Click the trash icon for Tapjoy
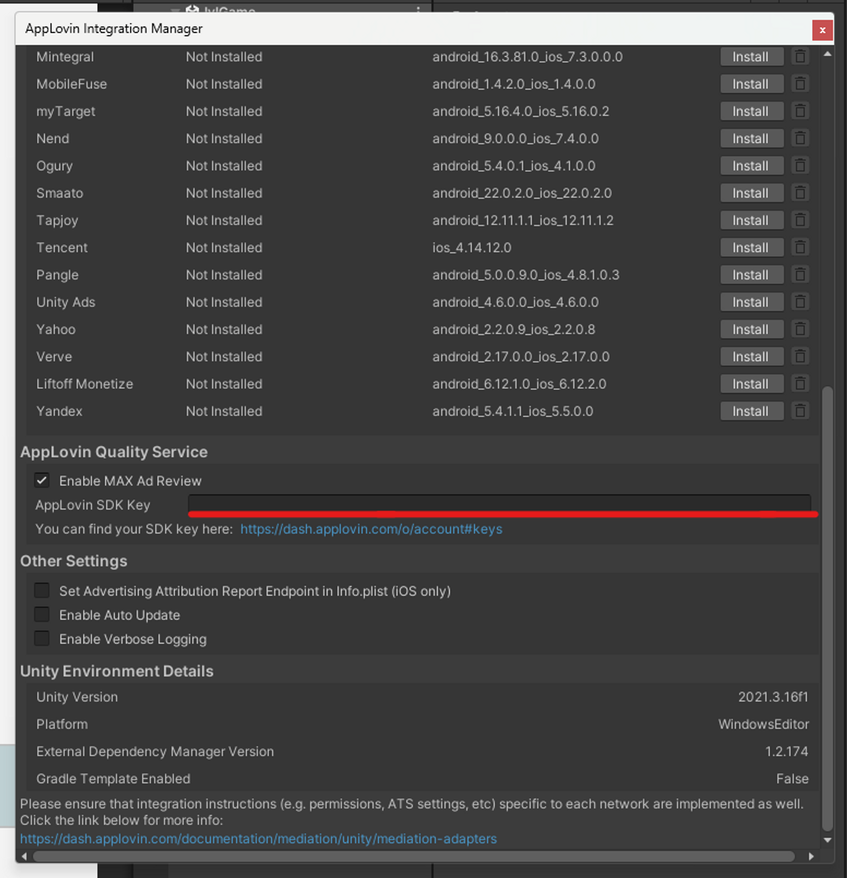Screen dimensions: 847x878 (800, 220)
